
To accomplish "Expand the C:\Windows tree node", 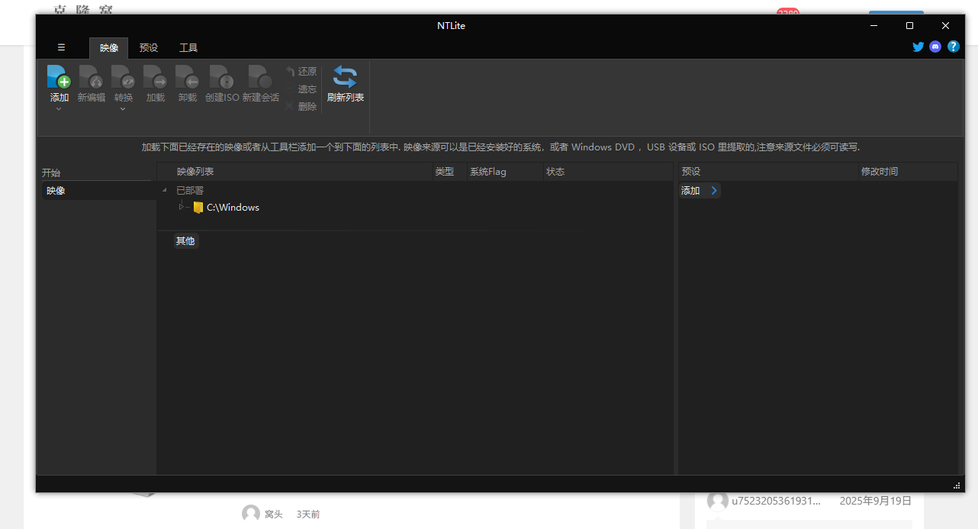I will pos(182,207).
